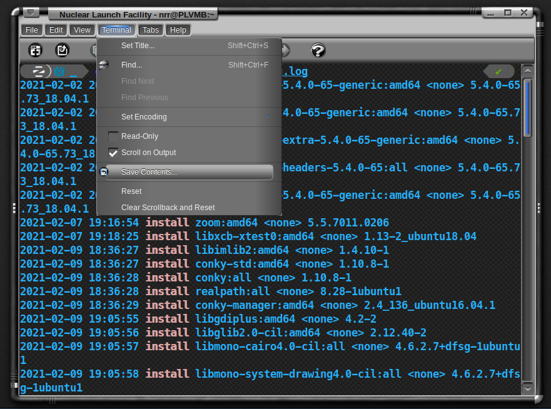Viewport: 551px width, 409px height.
Task: Choose Set Title... from Terminal menu
Action: point(138,46)
